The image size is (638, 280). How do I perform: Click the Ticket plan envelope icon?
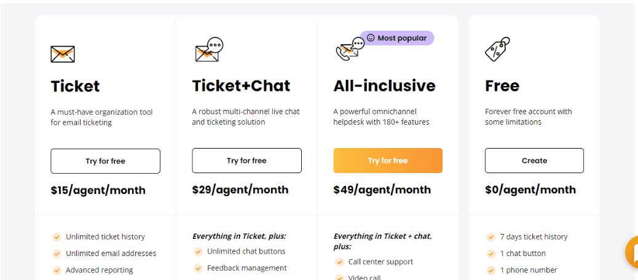point(63,54)
